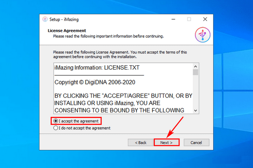253x168 pixels.
Task: Minimize the Setup - iMazing window
Action: pyautogui.click(x=173, y=19)
